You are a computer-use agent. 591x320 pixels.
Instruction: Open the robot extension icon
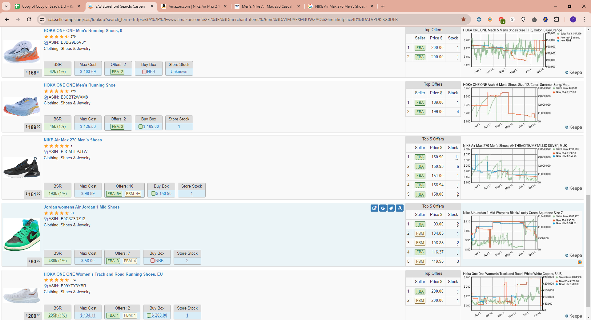tap(534, 19)
